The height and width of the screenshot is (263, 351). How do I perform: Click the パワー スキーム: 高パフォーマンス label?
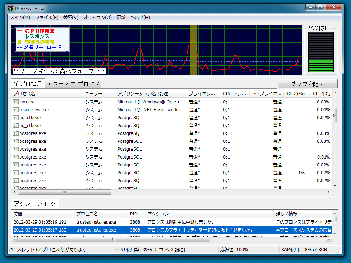(59, 71)
